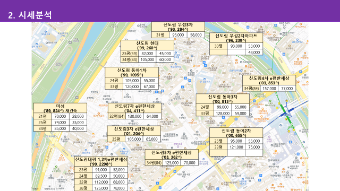Click the 48,000 price cell
Viewport: 340px width, 191px height.
coord(254,52)
